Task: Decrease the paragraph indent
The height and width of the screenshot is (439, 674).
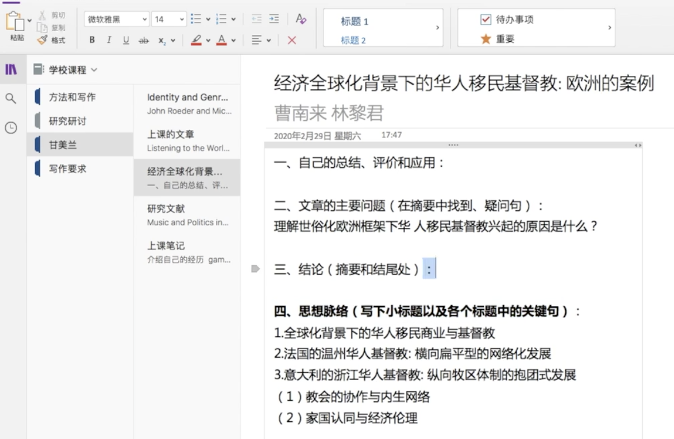Action: pyautogui.click(x=257, y=19)
